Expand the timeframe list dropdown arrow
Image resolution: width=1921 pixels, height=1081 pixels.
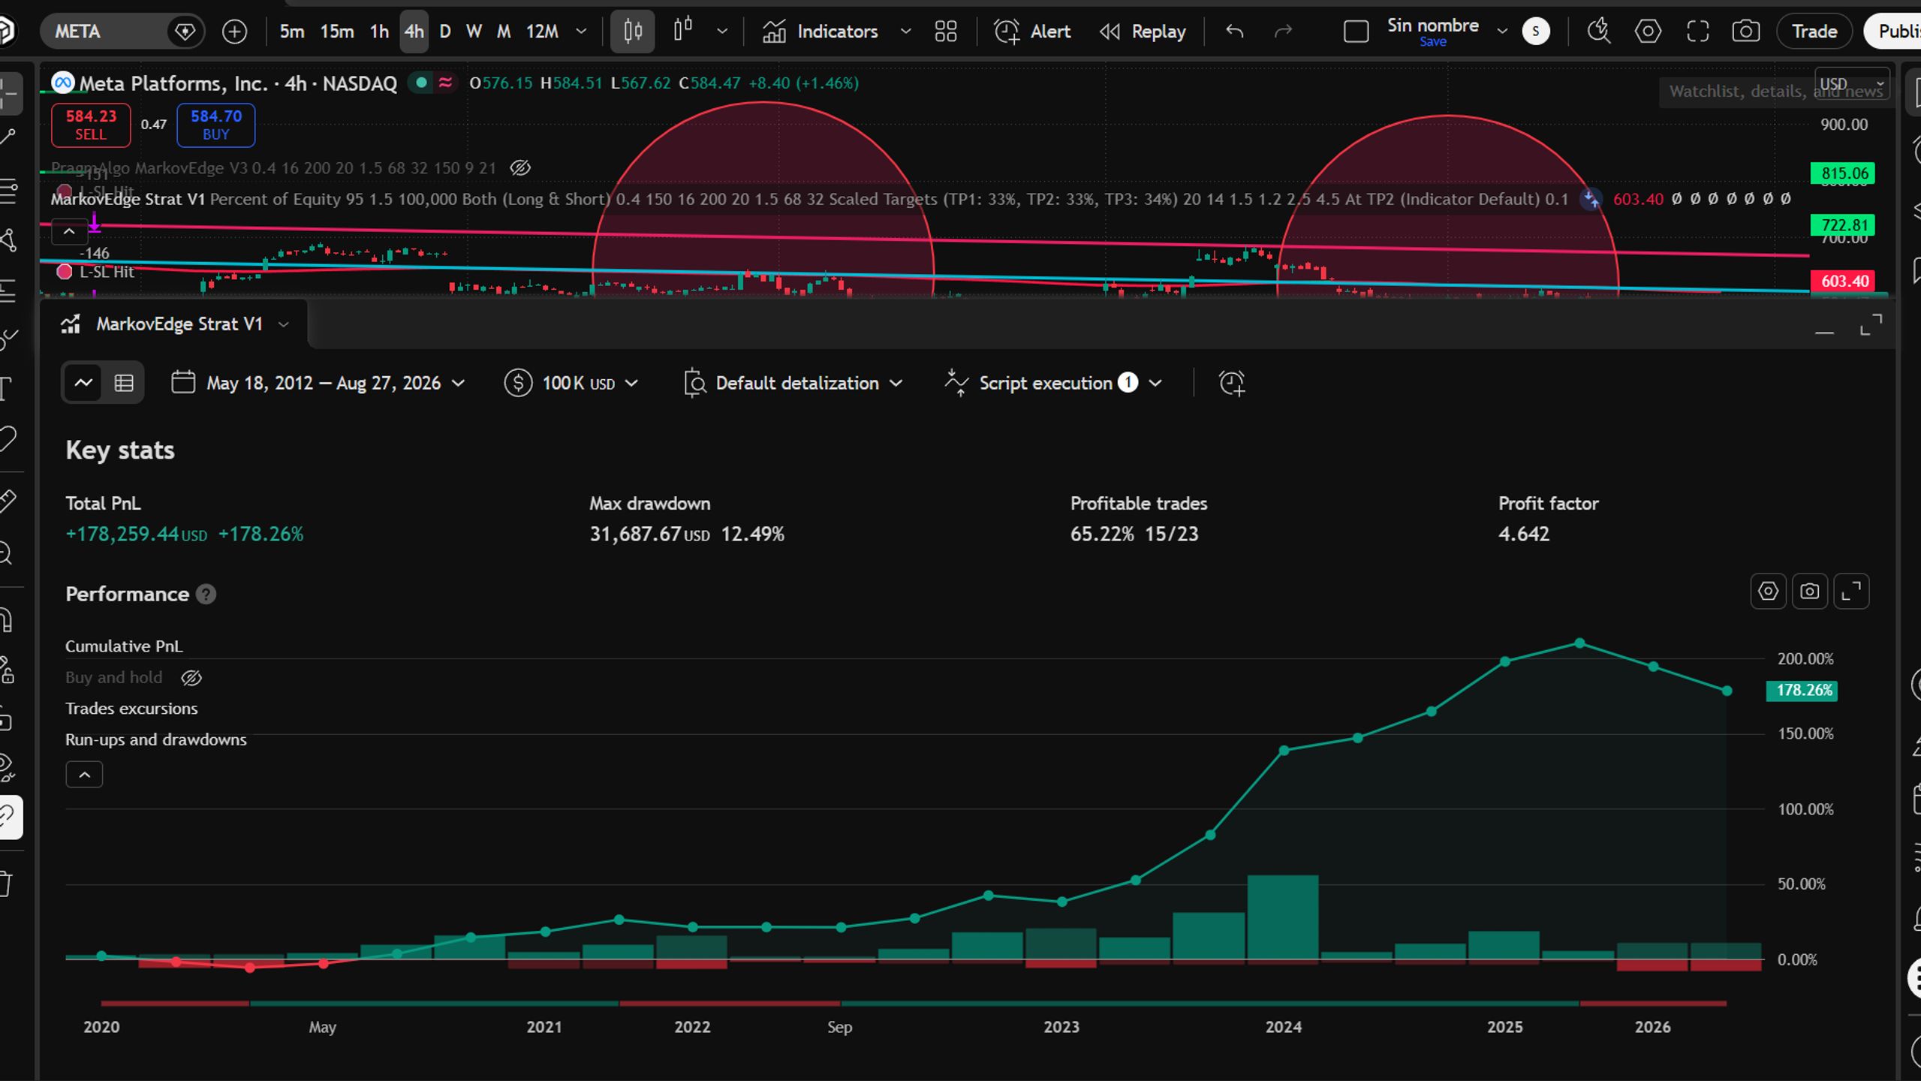pyautogui.click(x=581, y=32)
